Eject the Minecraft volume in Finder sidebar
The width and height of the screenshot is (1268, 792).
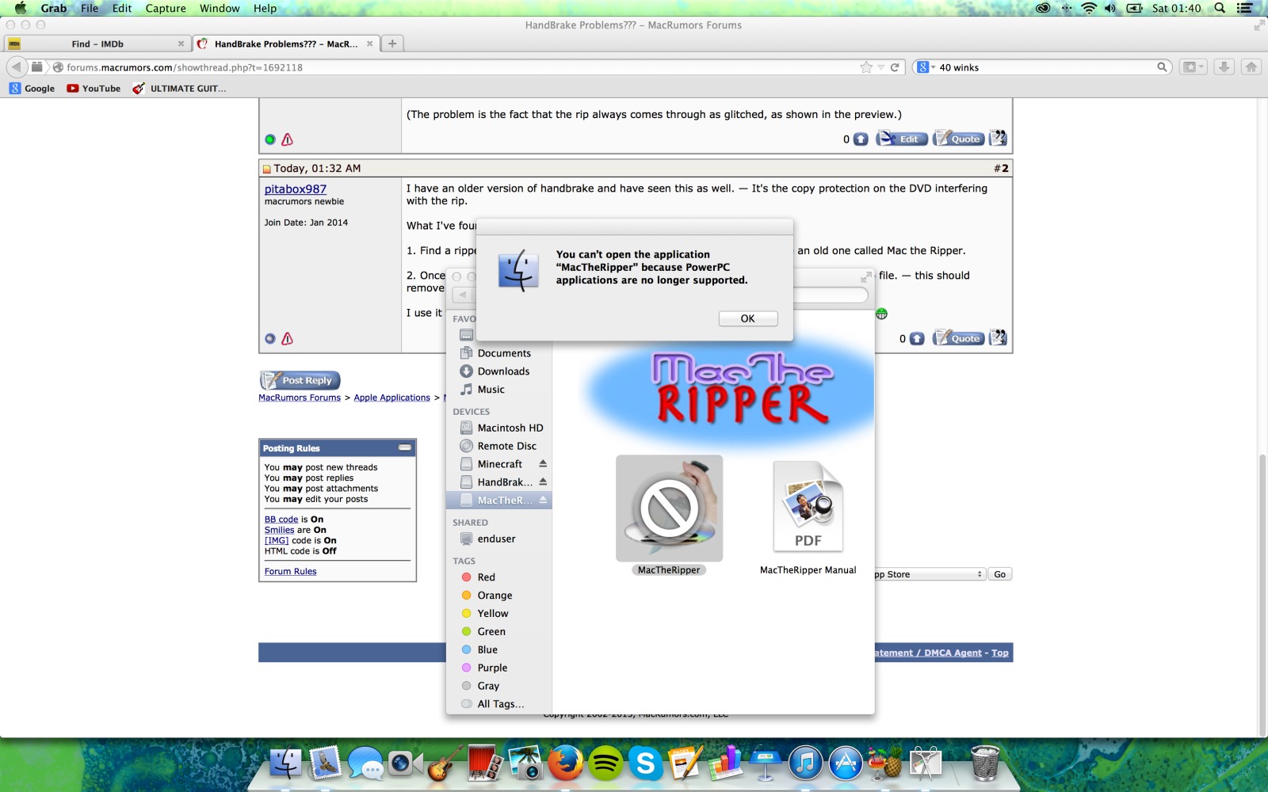click(543, 464)
